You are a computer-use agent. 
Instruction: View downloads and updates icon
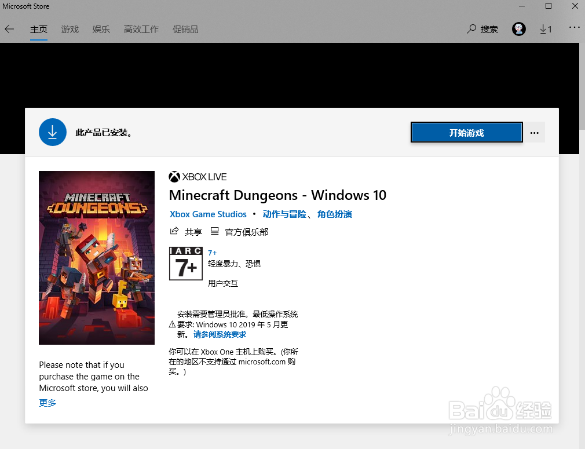[546, 29]
